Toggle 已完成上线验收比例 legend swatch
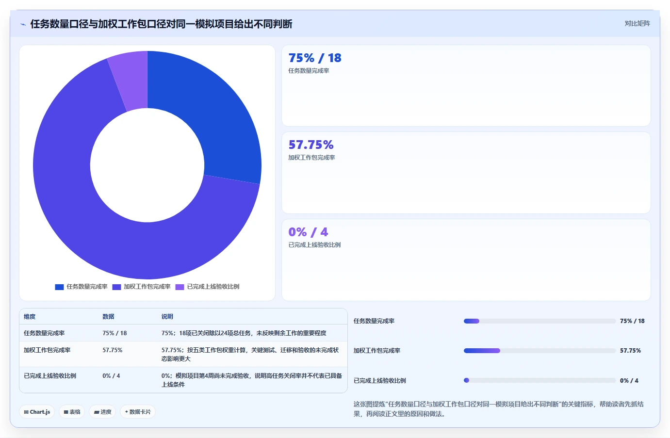Screen dimensions: 670x438 (180, 287)
